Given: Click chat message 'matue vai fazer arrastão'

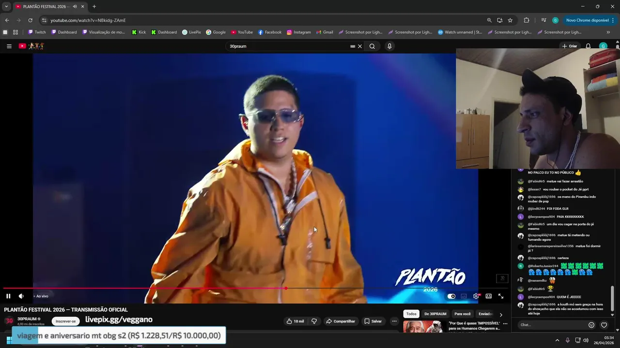Looking at the screenshot, I should point(565,181).
